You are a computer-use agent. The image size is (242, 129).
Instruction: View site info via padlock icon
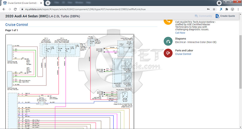point(22,9)
